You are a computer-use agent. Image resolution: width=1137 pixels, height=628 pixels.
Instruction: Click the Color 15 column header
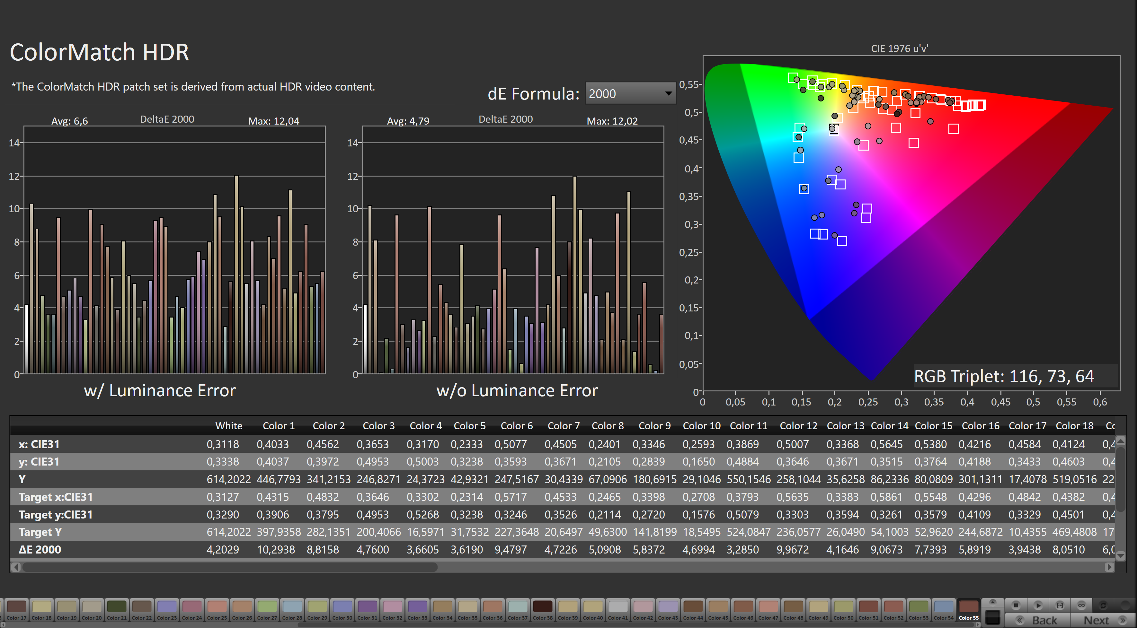(933, 426)
